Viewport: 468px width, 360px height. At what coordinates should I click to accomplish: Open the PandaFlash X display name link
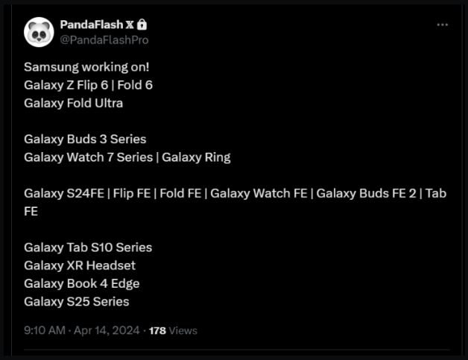coord(97,25)
